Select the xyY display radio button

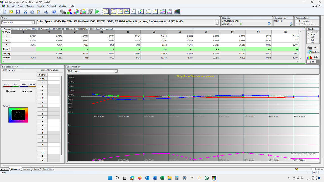point(309,42)
